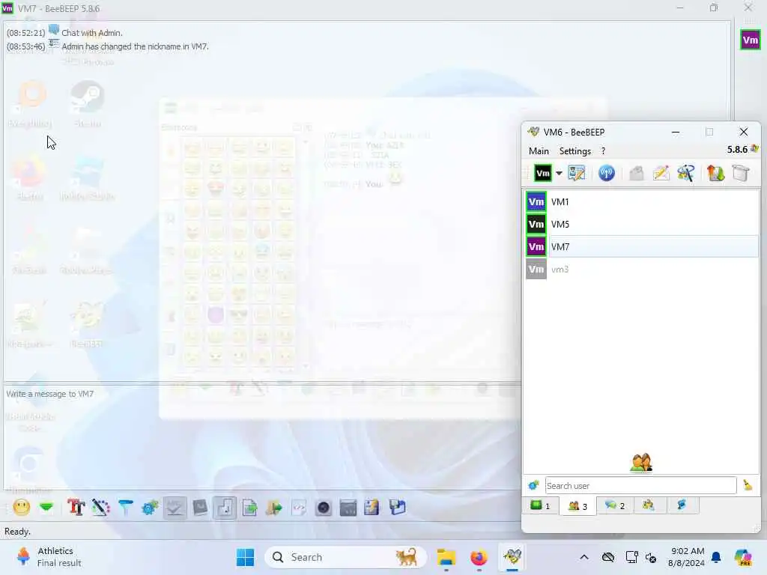The height and width of the screenshot is (575, 767).
Task: Open File Explorer from the taskbar
Action: [446, 557]
